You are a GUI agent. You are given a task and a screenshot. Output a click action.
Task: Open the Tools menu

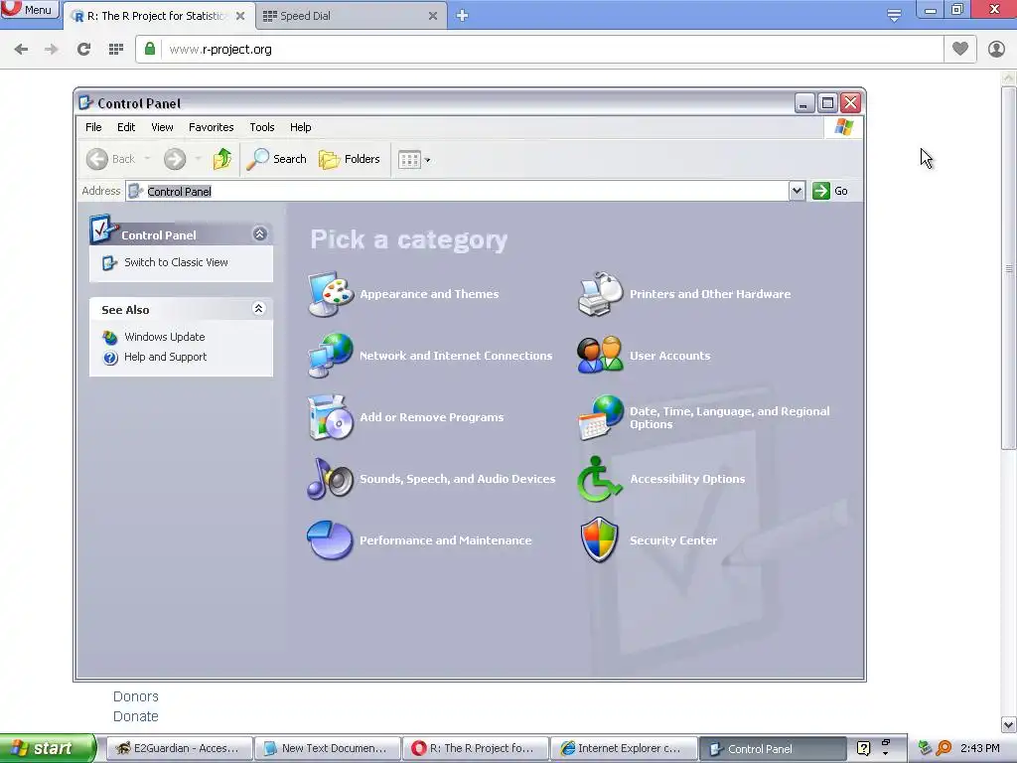click(x=262, y=127)
